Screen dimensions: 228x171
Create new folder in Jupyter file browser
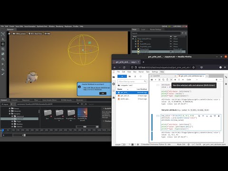coord(130,76)
